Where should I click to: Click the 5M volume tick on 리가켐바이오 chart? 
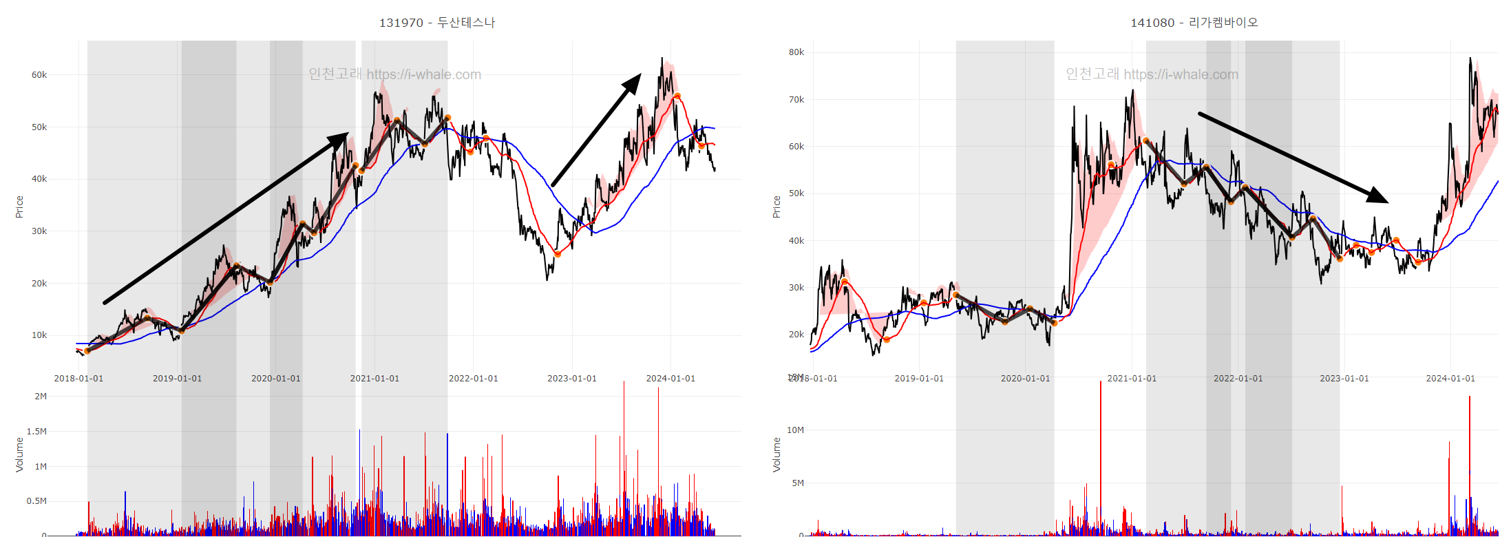tap(798, 483)
